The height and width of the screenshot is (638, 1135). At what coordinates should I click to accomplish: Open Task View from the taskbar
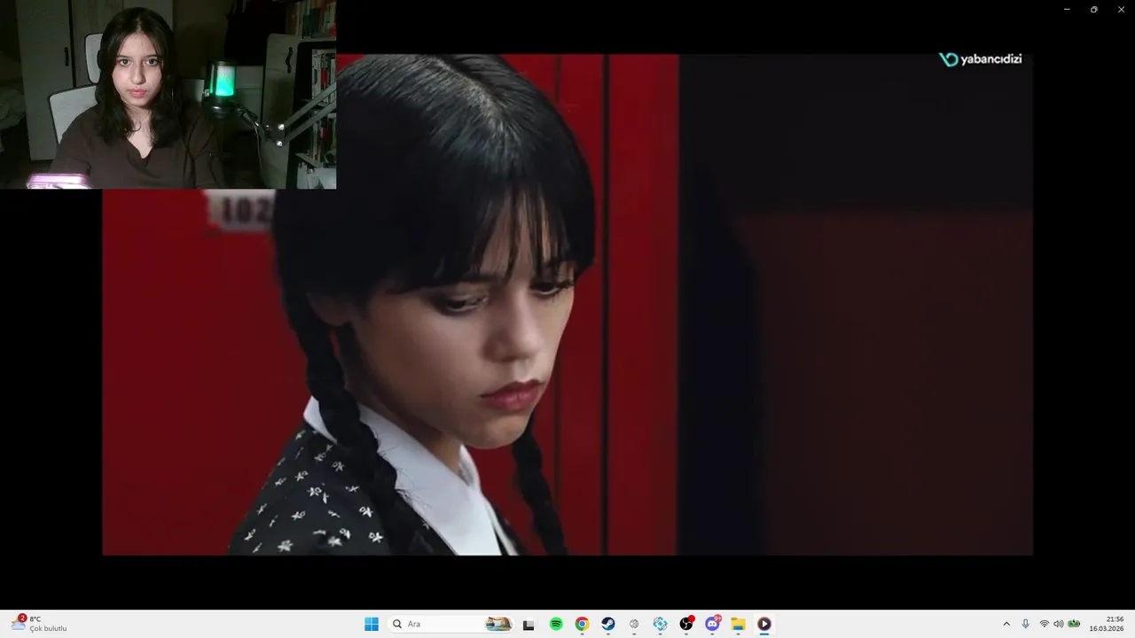[529, 624]
